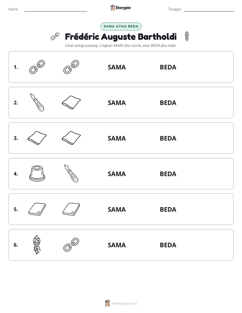Click the chain icon in row 6
The image size is (242, 313).
[x=71, y=245]
